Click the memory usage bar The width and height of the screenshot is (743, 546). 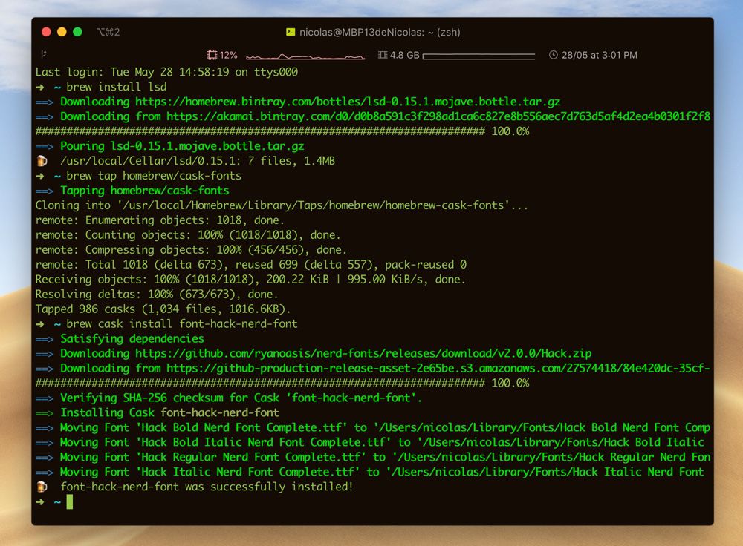click(478, 56)
